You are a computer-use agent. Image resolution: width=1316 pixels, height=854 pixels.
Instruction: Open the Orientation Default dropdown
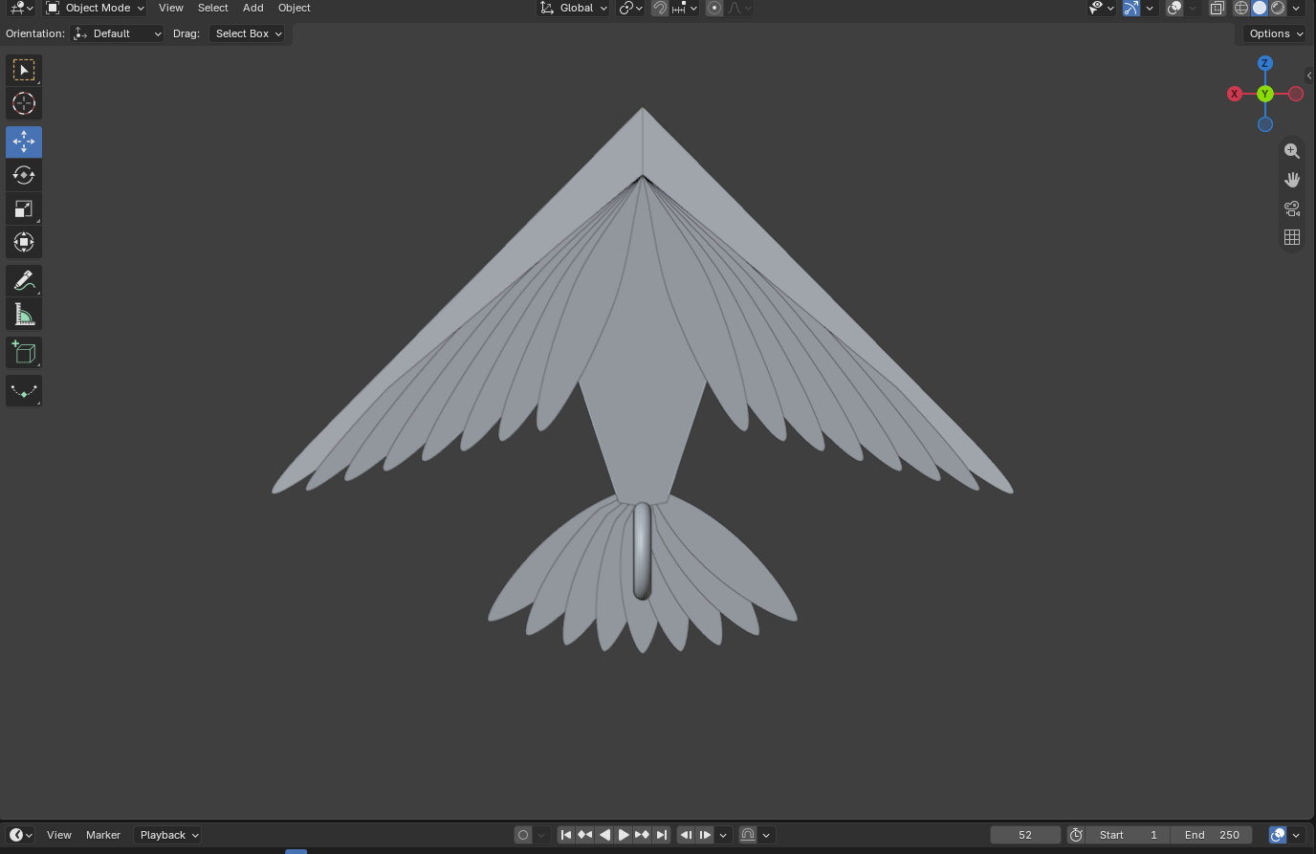point(118,33)
